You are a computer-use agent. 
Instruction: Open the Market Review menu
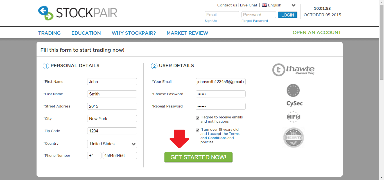pos(188,33)
